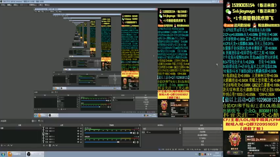Remove selected scene with minus icon

click(5, 145)
